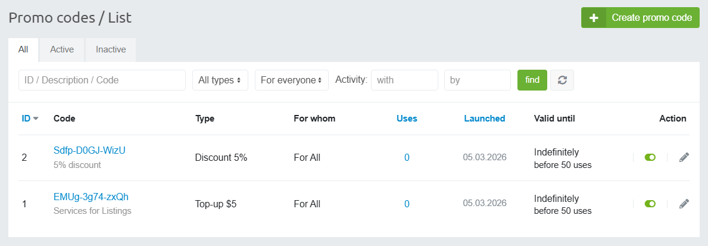708x246 pixels.
Task: Open the All types dropdown
Action: pos(220,80)
